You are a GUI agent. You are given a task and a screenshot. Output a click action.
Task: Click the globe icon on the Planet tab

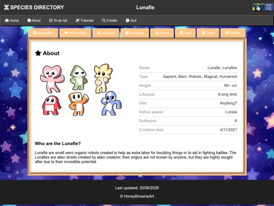click(x=157, y=33)
